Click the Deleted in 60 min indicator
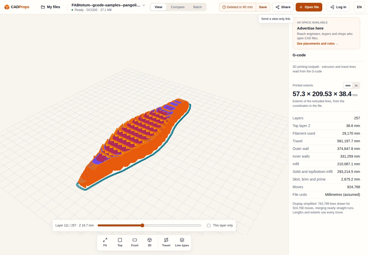This screenshot has width=368, height=255. [238, 7]
